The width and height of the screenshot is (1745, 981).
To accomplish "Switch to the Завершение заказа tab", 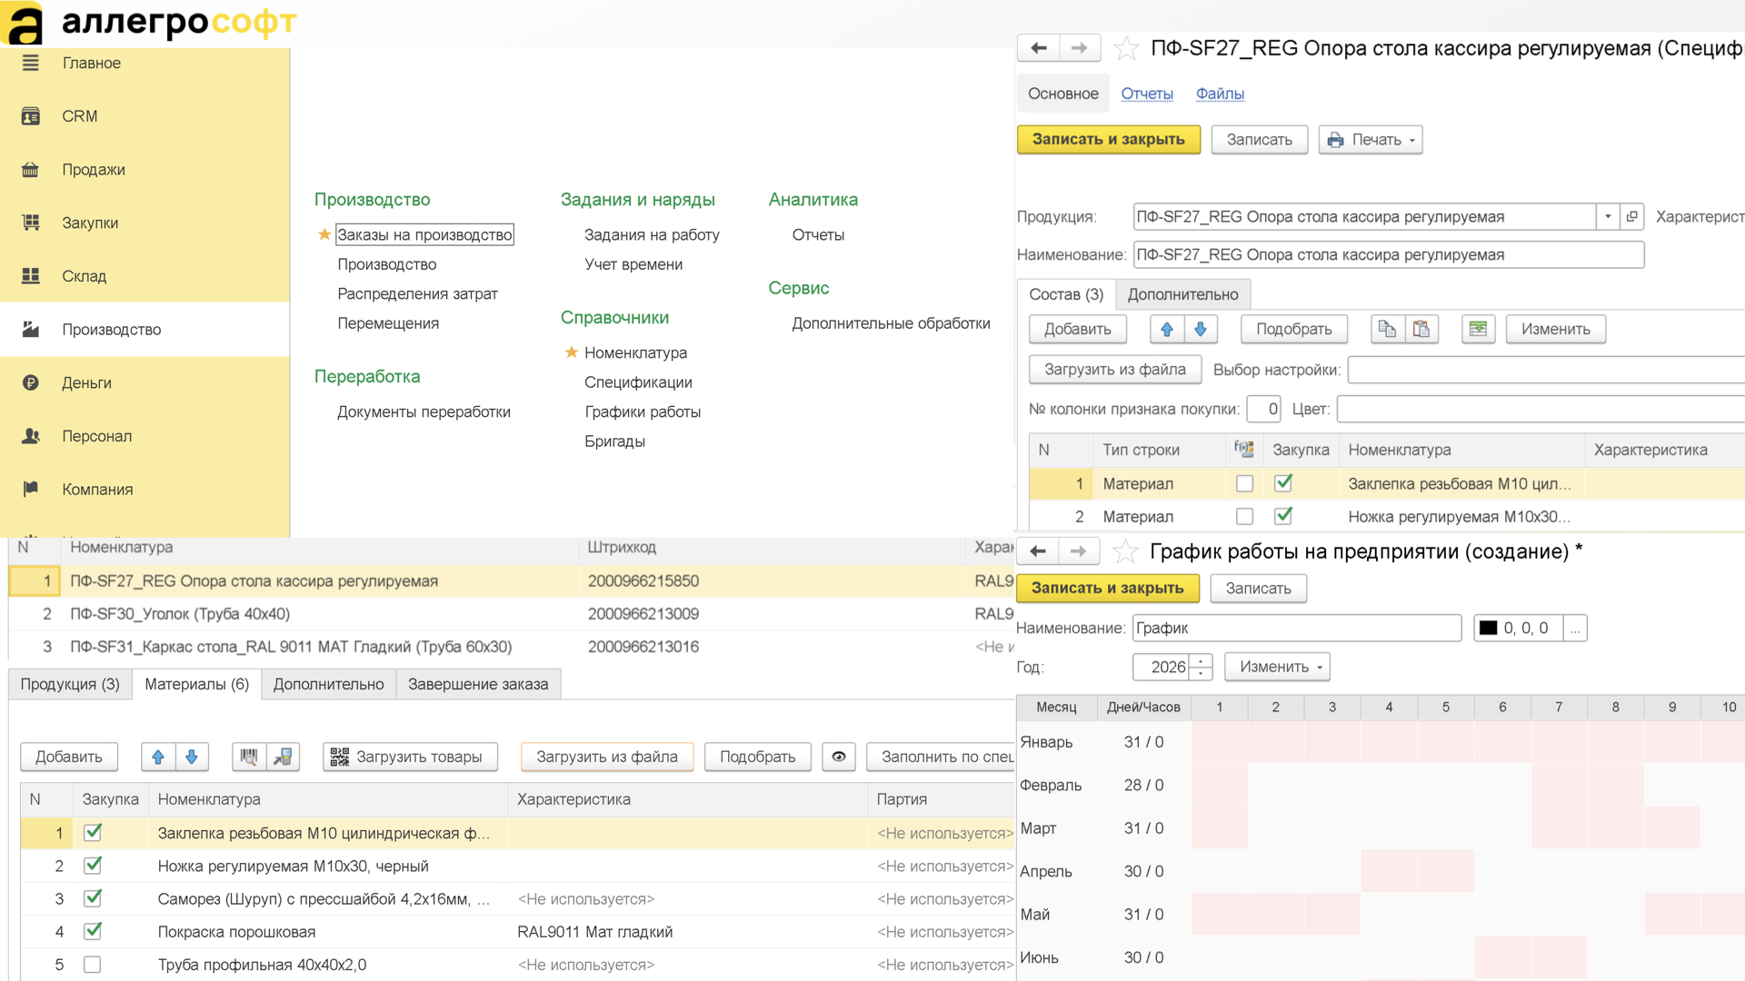I will [477, 684].
